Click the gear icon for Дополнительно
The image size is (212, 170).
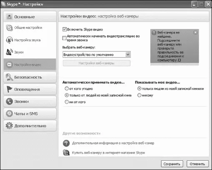9,126
